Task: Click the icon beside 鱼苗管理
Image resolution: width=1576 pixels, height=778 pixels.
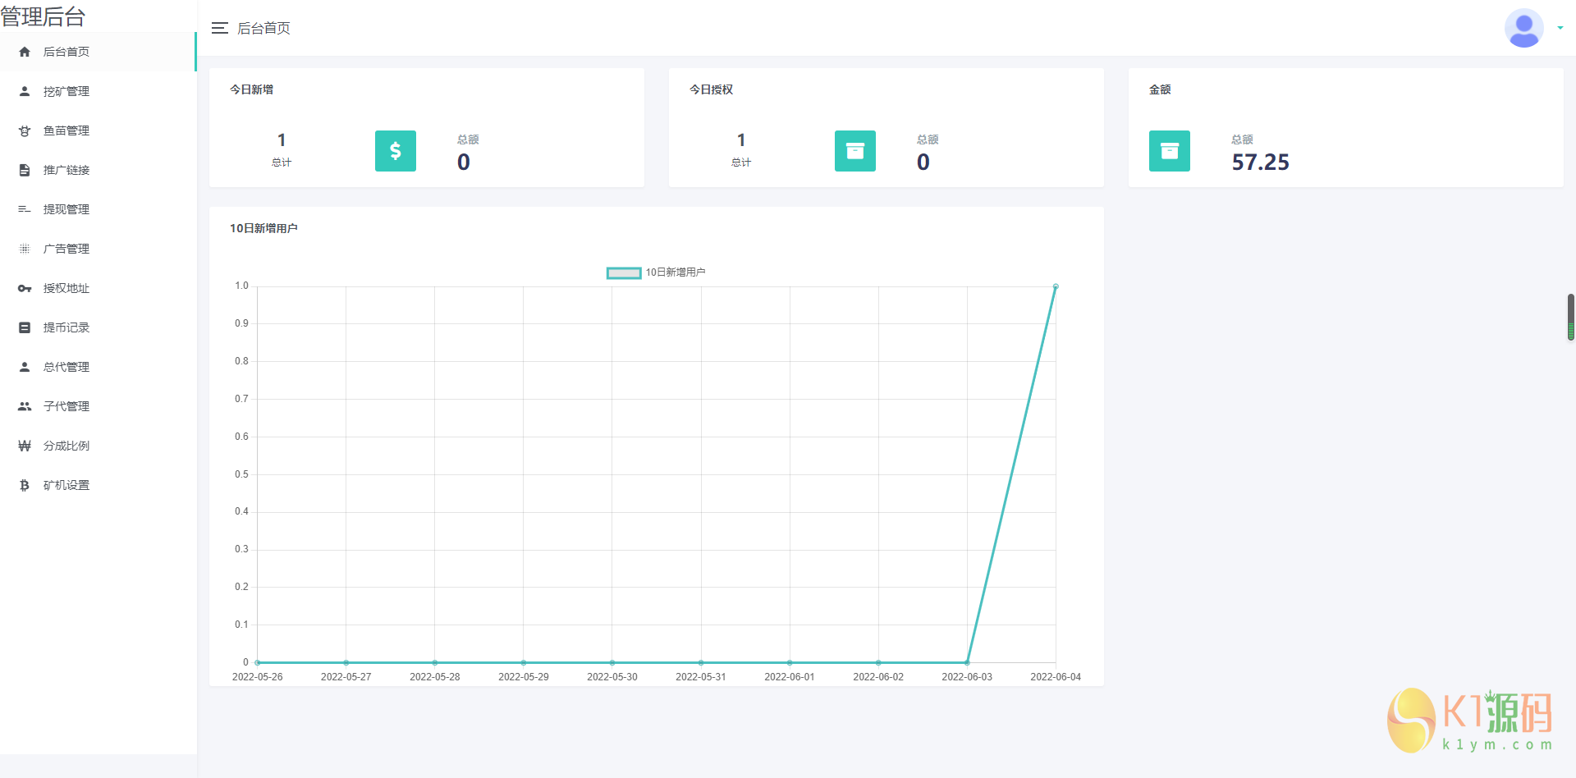Action: tap(25, 130)
